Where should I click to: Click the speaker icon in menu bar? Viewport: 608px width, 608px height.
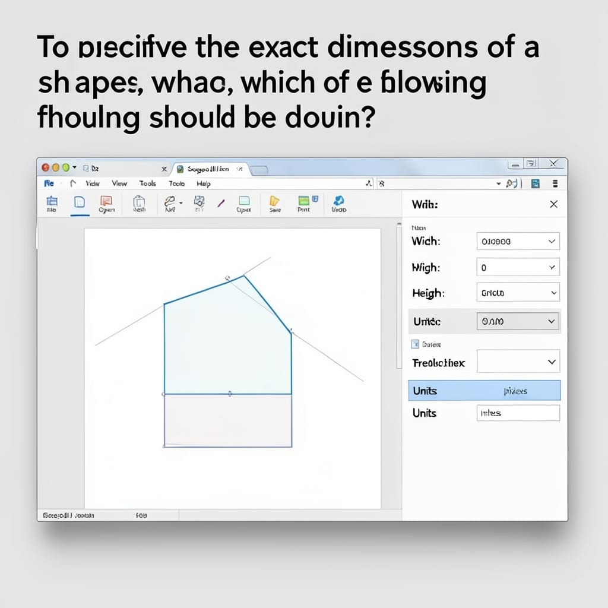tap(511, 183)
